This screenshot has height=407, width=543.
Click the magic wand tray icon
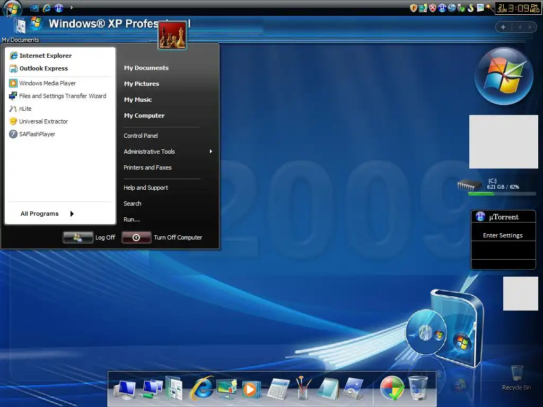pos(489,8)
